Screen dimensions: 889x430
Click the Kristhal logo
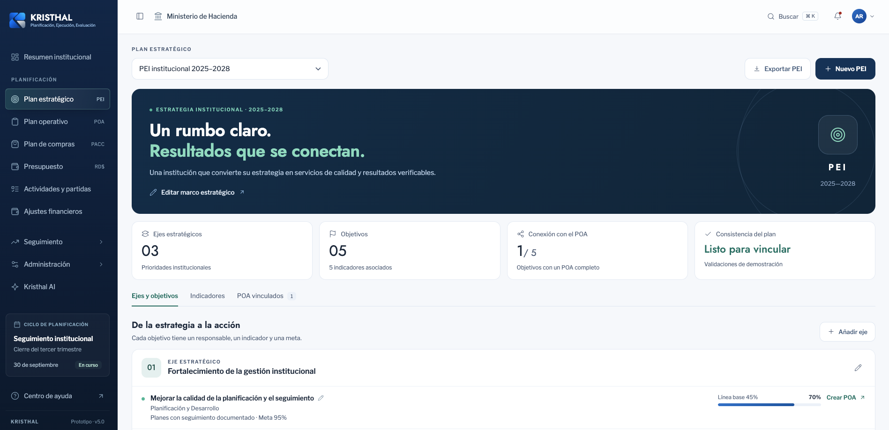point(17,20)
